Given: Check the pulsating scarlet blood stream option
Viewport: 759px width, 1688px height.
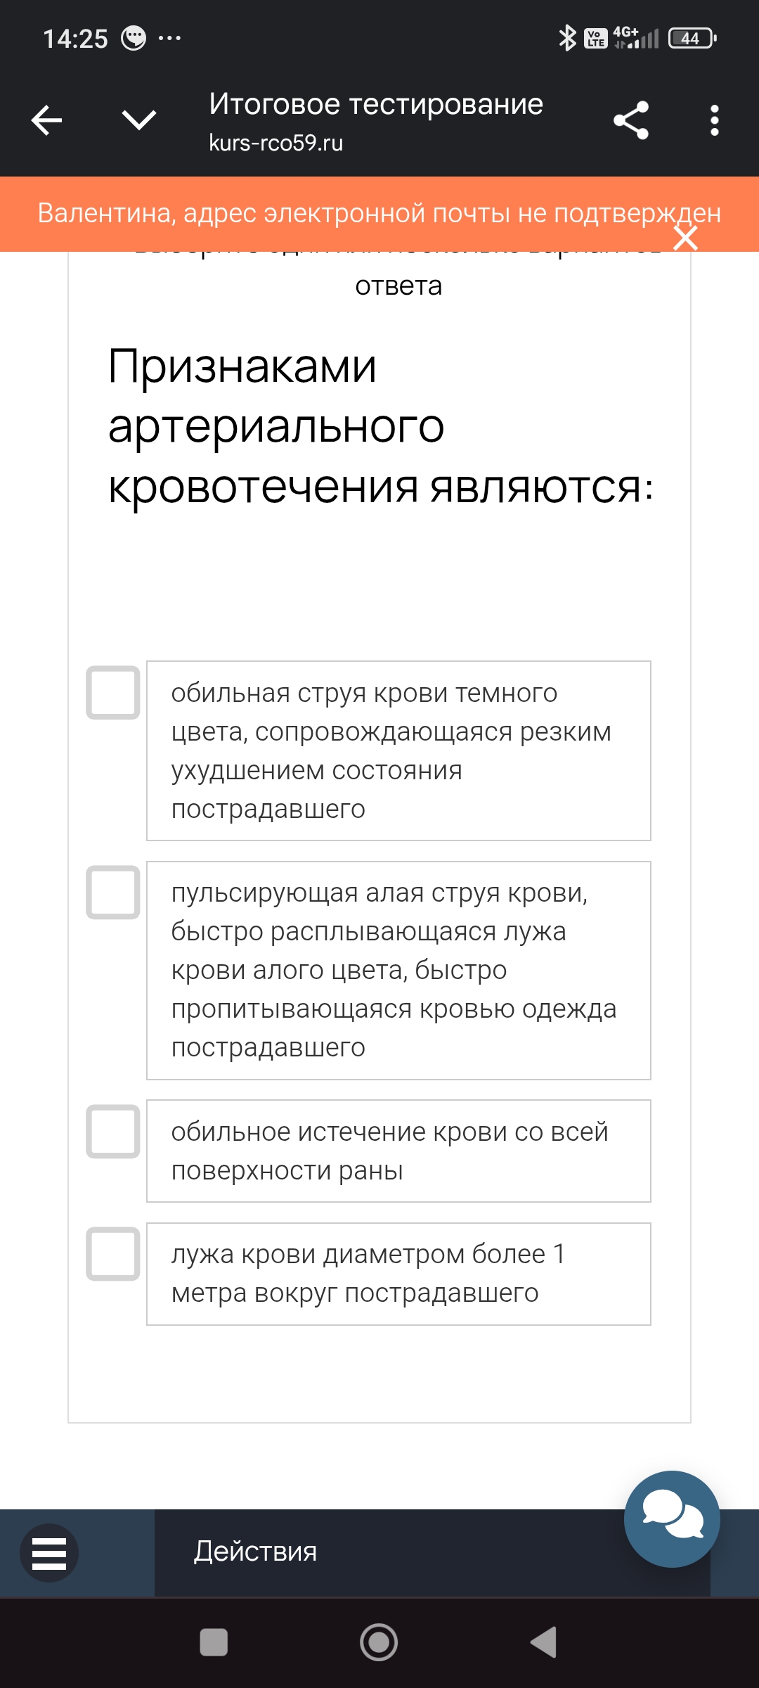Looking at the screenshot, I should click(x=113, y=893).
